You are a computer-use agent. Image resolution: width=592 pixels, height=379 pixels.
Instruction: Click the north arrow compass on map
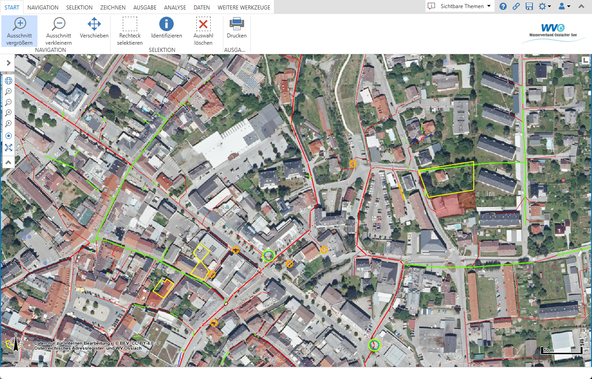click(x=16, y=344)
